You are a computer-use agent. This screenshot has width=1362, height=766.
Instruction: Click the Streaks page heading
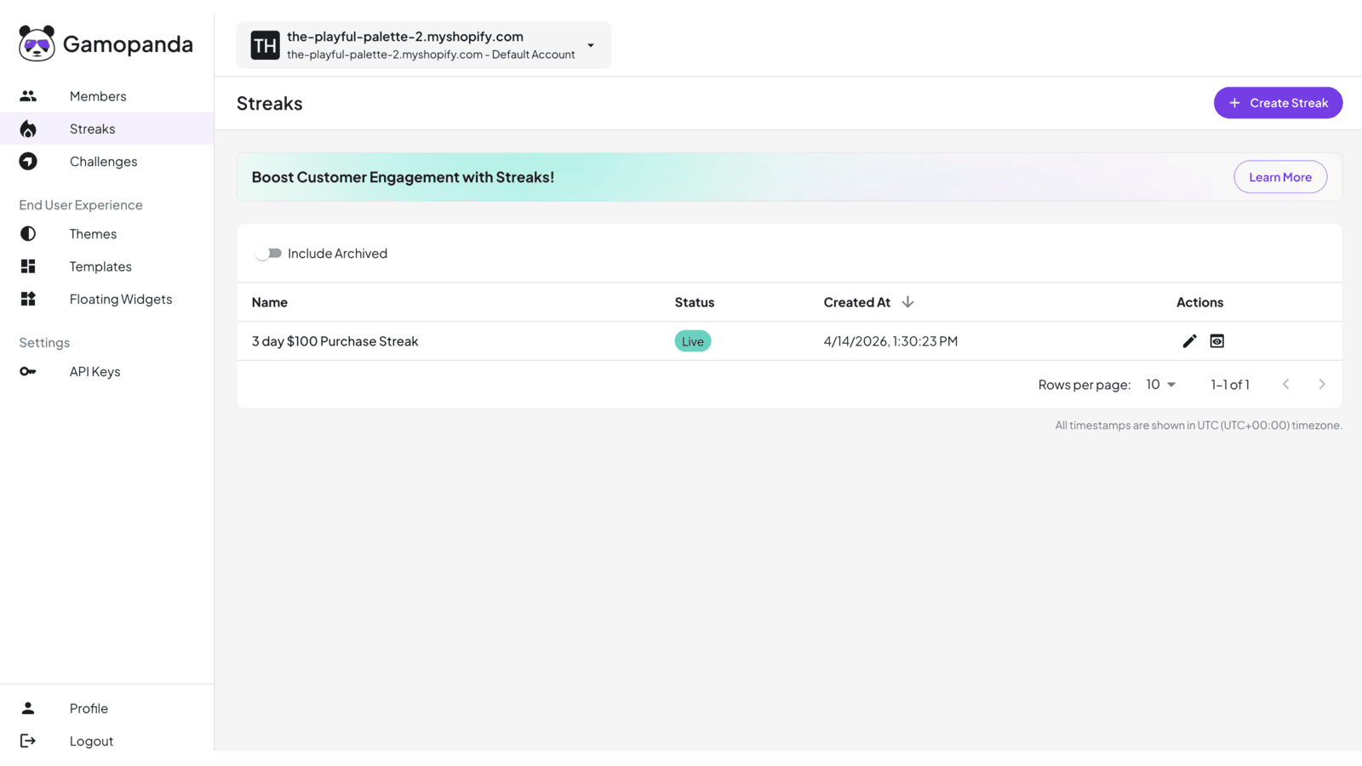270,103
